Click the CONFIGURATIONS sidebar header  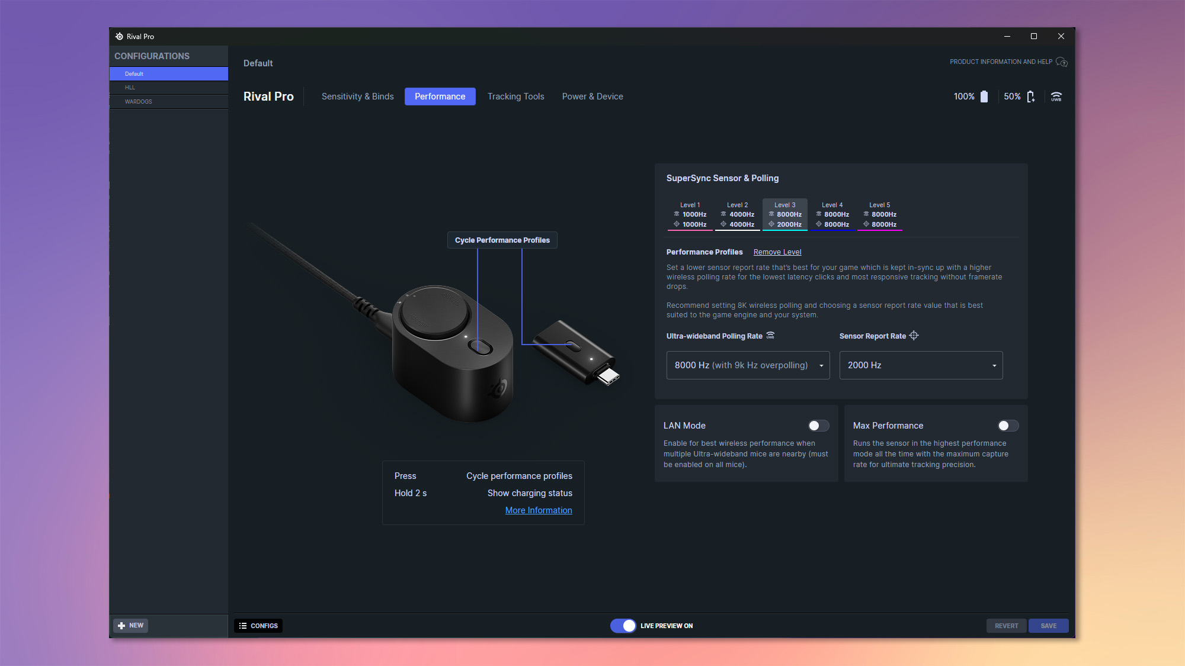pos(152,56)
